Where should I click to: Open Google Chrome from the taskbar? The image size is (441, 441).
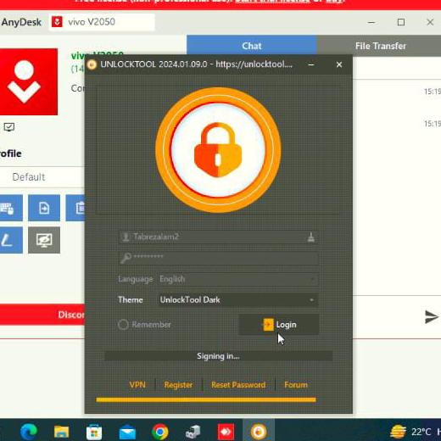pyautogui.click(x=160, y=432)
